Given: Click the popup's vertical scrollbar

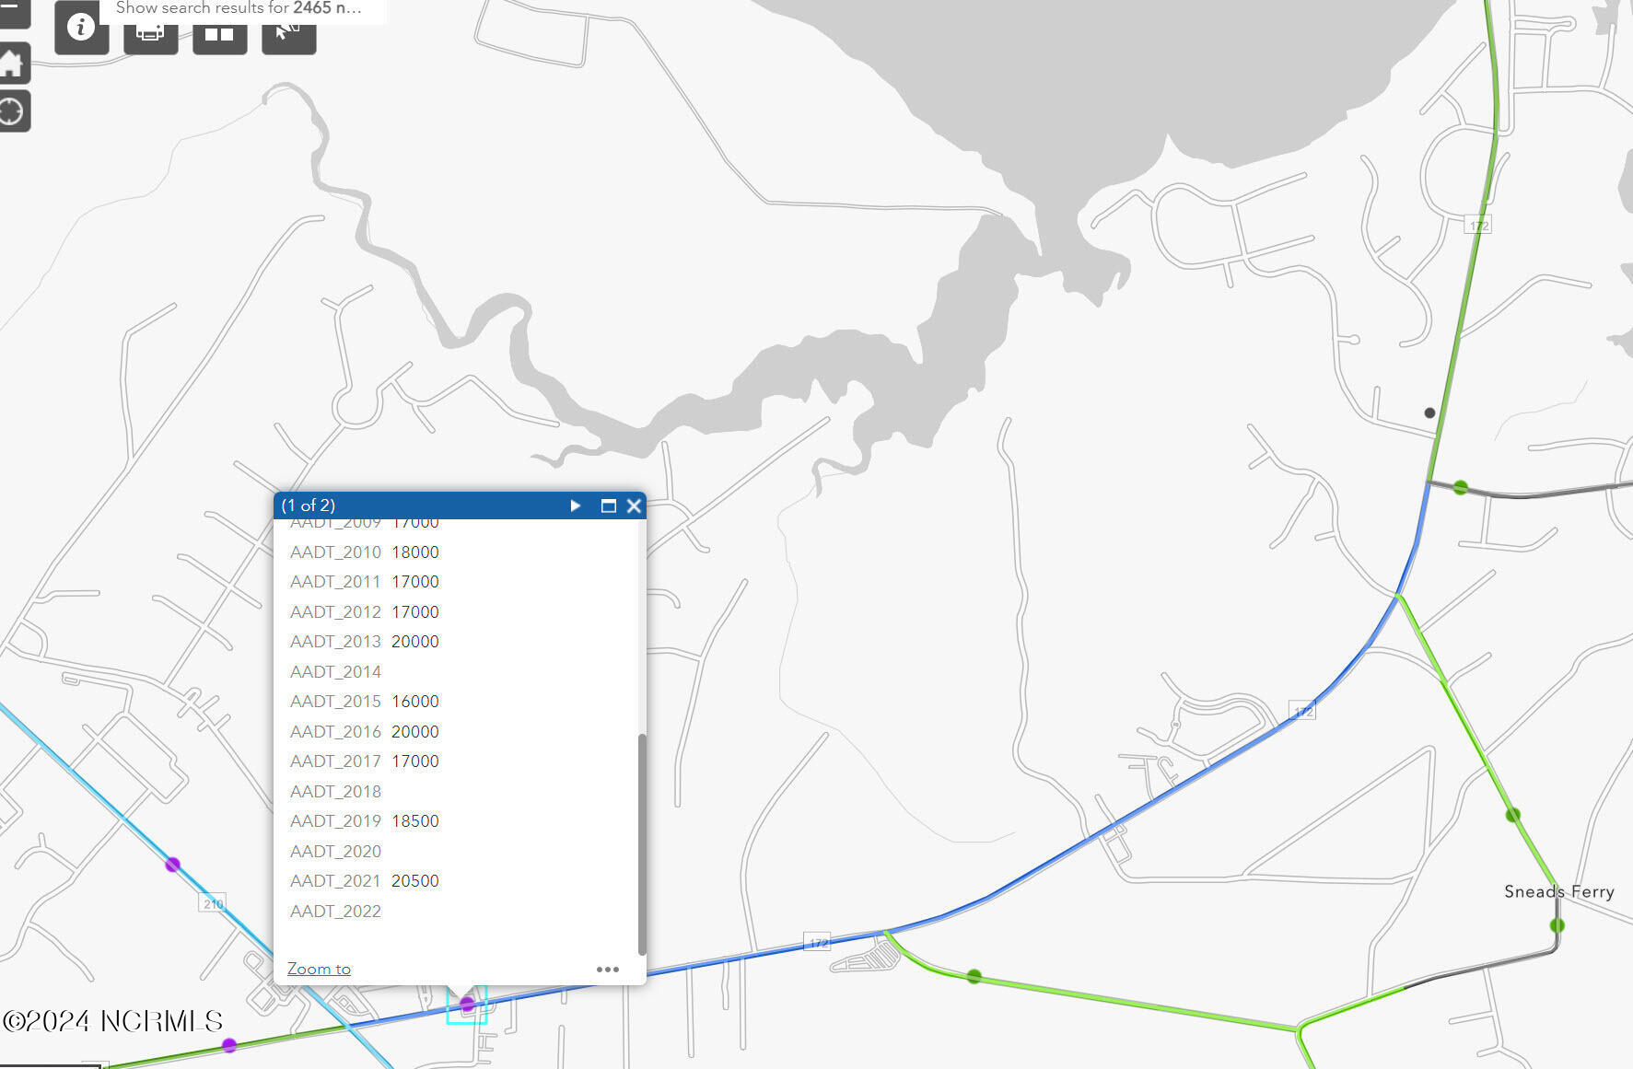Looking at the screenshot, I should (641, 842).
